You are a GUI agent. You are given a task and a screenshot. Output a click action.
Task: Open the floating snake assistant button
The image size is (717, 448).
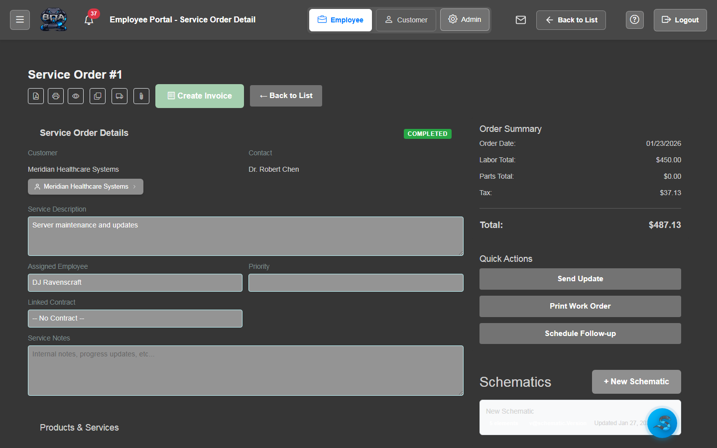(x=662, y=423)
